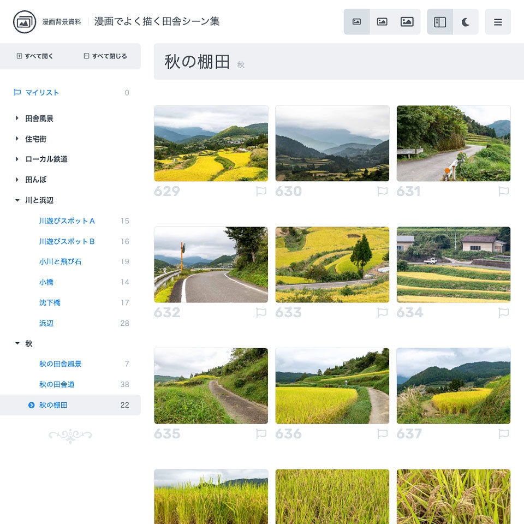Toggle the sidebar panel icon

440,21
